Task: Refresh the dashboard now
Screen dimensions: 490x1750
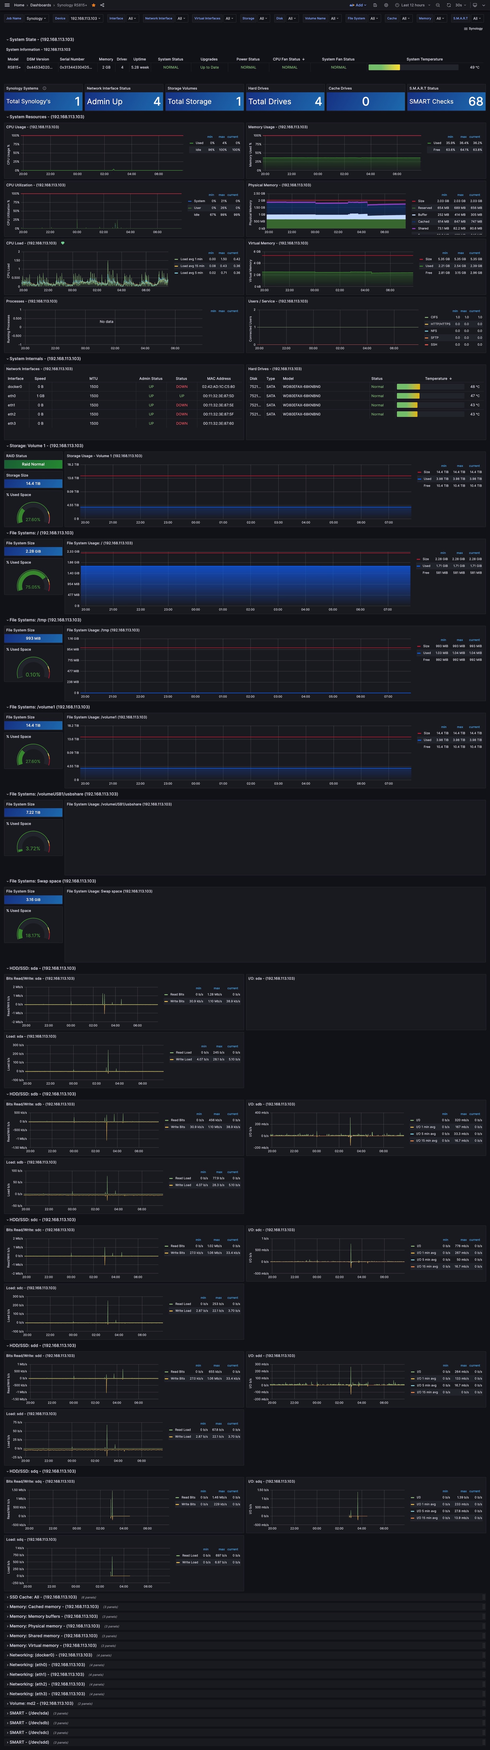Action: (x=449, y=5)
